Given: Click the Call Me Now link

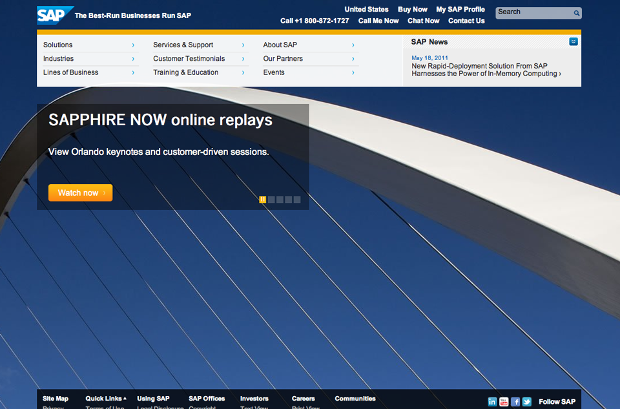Looking at the screenshot, I should point(378,21).
